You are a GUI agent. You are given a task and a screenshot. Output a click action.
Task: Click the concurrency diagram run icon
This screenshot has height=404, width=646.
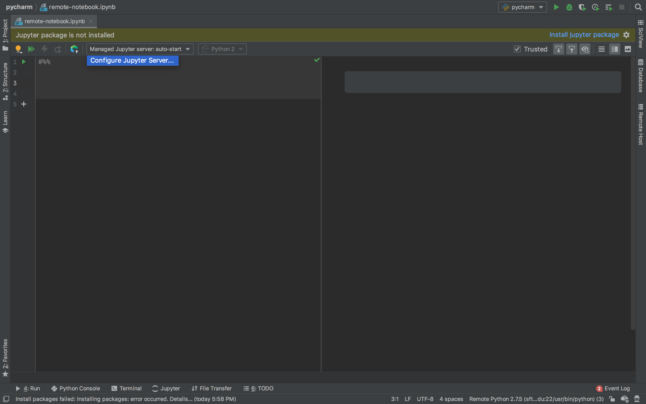pyautogui.click(x=609, y=7)
